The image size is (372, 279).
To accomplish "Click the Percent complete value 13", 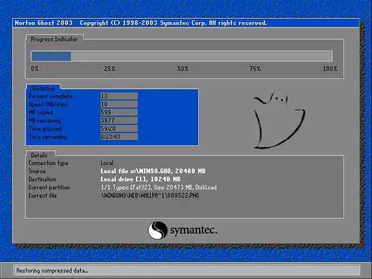I will pyautogui.click(x=119, y=96).
